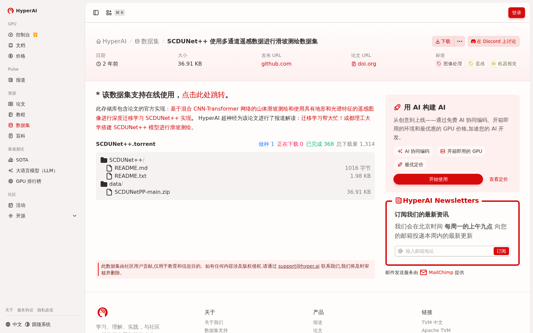The image size is (533, 333).
Task: Open 隐私政策 in sidebar footer
Action: [45, 310]
